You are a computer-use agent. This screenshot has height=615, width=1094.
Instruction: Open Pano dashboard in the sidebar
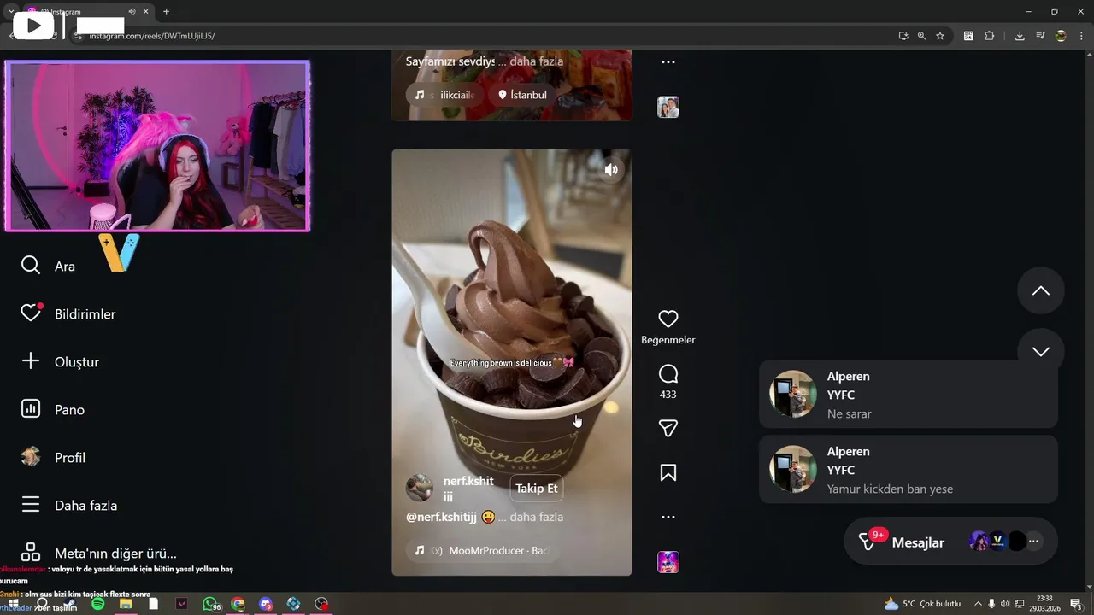pos(53,409)
